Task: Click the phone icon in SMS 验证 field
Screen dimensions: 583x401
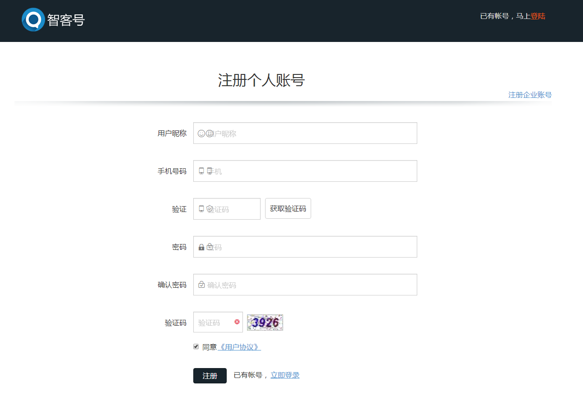Action: click(201, 209)
